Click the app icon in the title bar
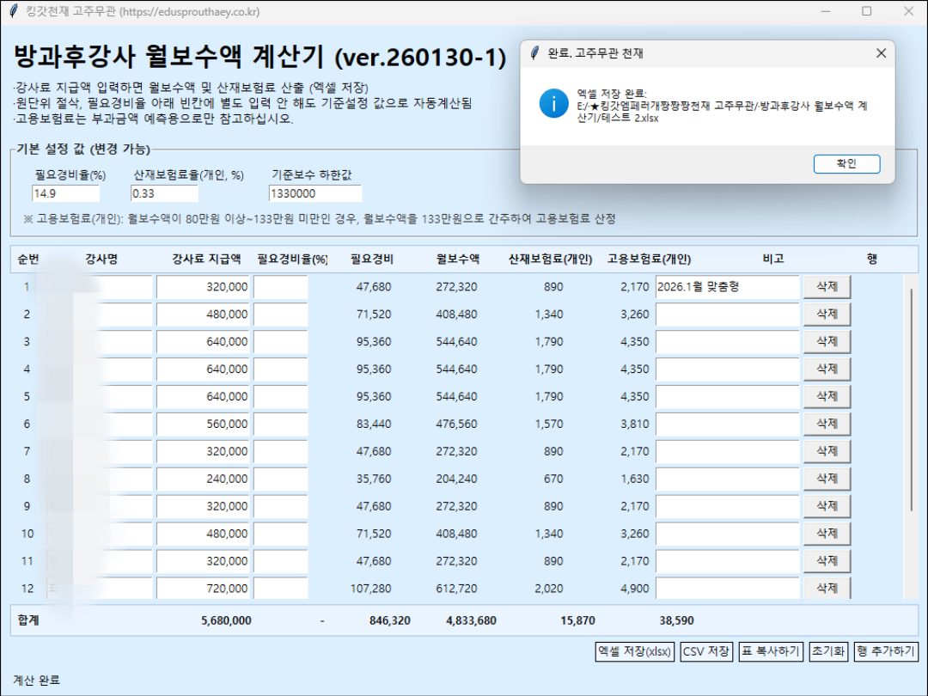The image size is (928, 696). (12, 11)
